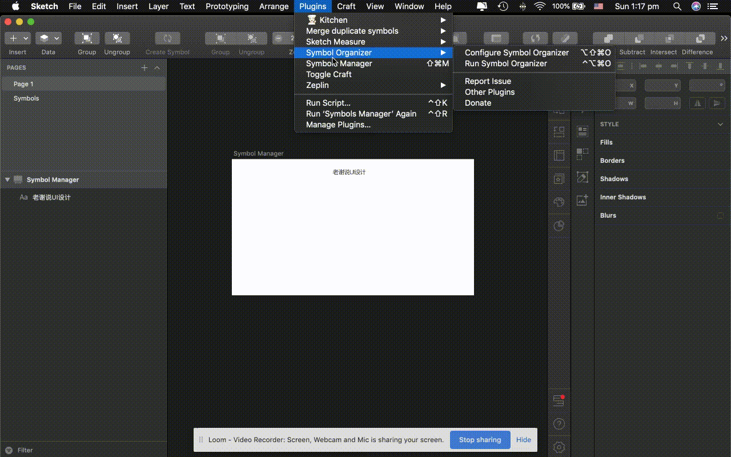Collapse the Symbol Manager artboard layer
This screenshot has height=457, width=731.
click(7, 179)
